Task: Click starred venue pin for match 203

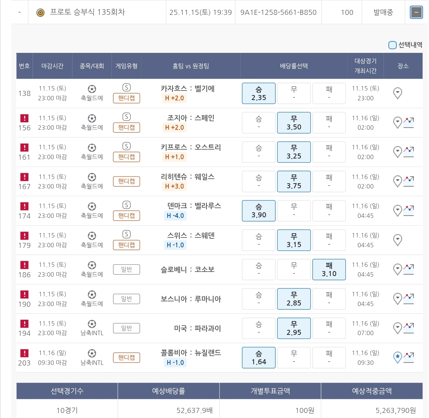Action: coord(397,357)
